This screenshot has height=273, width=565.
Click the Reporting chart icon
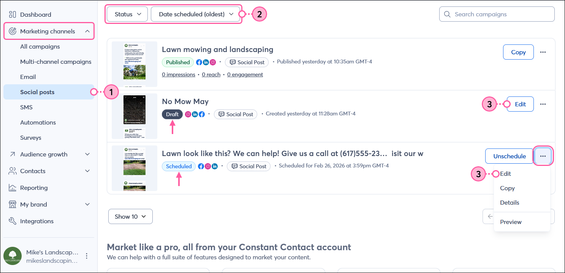(13, 188)
